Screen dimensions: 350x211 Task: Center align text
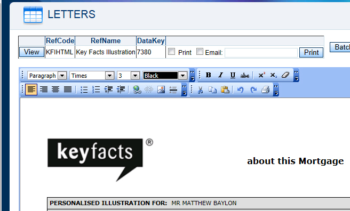tap(55, 90)
